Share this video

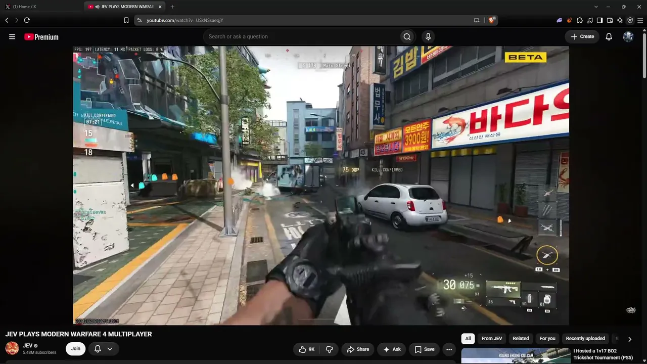[x=358, y=349]
